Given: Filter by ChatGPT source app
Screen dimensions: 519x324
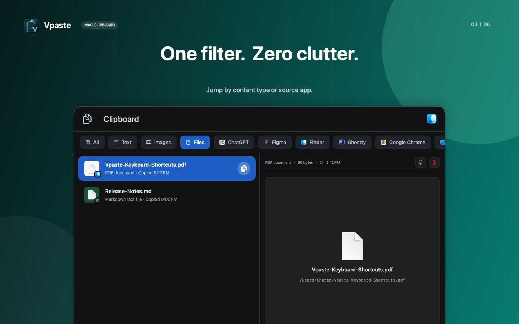Looking at the screenshot, I should (234, 142).
